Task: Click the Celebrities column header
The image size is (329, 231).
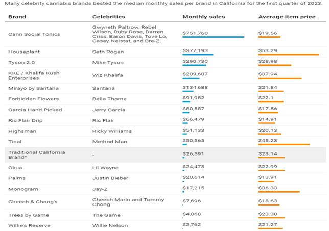Action: pyautogui.click(x=109, y=17)
